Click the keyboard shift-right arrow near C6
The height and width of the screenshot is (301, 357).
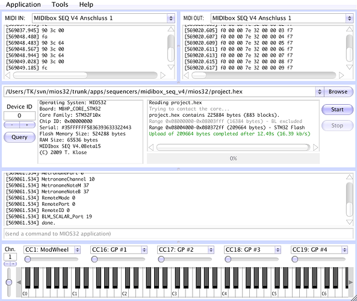coord(351,282)
